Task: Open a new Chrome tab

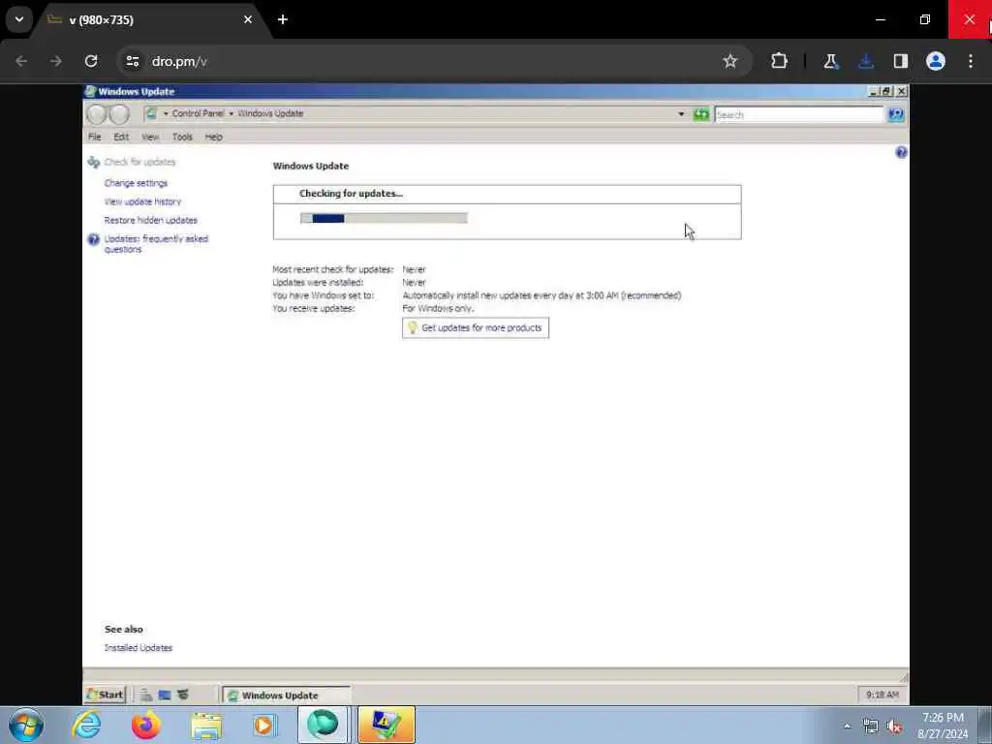Action: click(283, 19)
